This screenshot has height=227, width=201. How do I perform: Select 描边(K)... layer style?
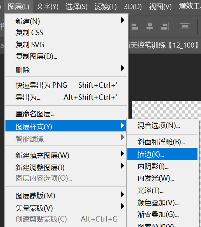click(162, 154)
